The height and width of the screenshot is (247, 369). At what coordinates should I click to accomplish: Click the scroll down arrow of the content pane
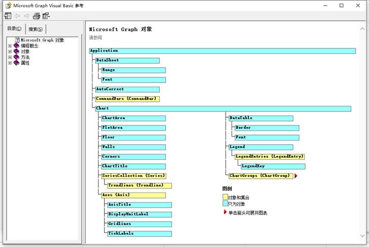tap(362, 235)
